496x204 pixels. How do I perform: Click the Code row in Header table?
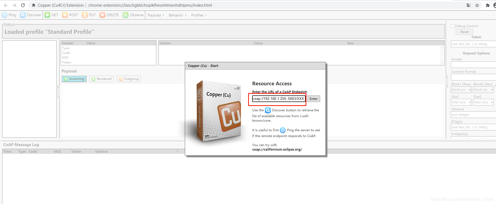(x=108, y=53)
